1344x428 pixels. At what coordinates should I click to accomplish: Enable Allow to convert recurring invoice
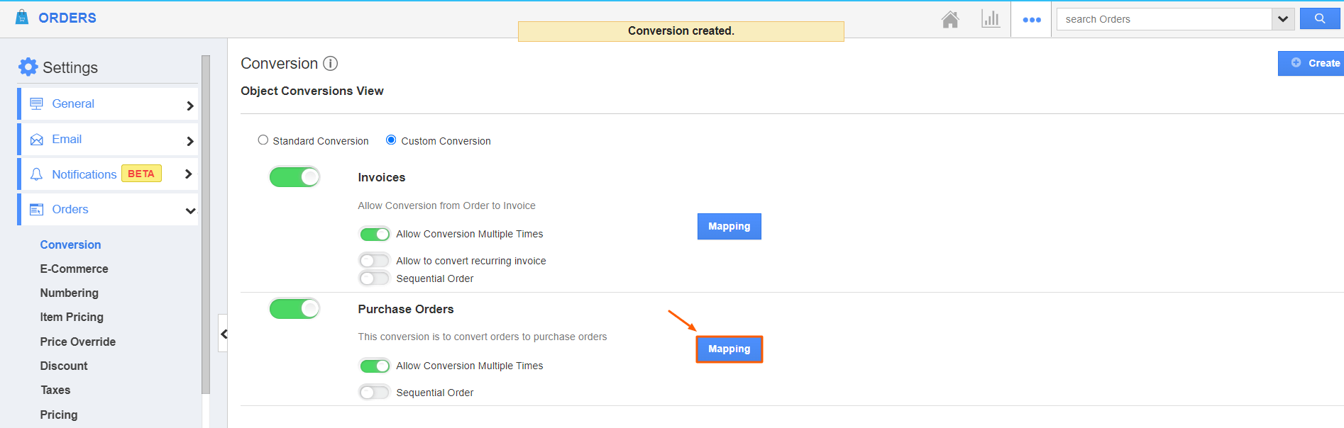375,261
